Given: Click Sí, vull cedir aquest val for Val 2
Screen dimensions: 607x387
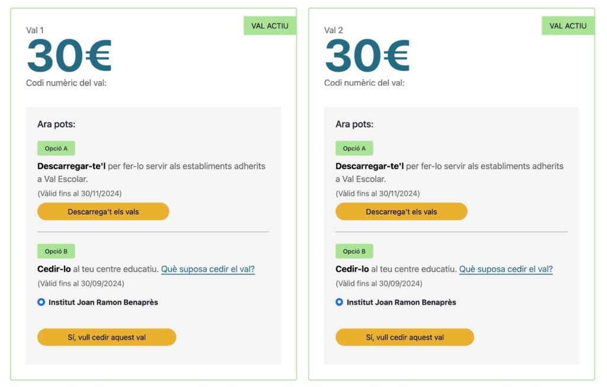Looking at the screenshot, I should pyautogui.click(x=404, y=337).
